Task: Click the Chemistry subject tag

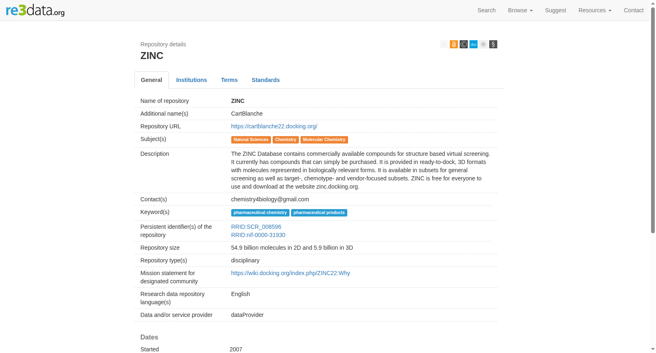Action: click(286, 140)
